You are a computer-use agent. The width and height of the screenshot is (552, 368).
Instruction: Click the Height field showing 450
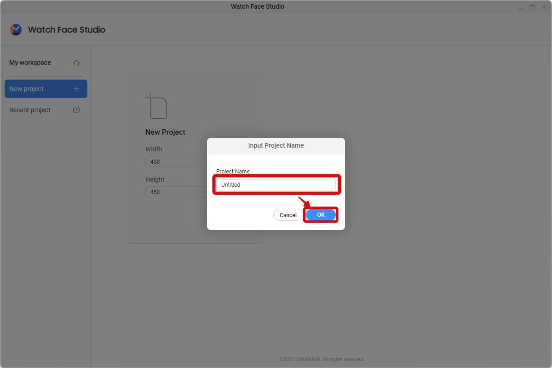click(x=176, y=192)
